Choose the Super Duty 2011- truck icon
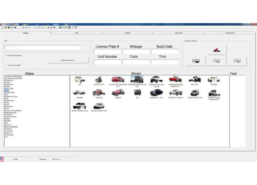Screen dimensions: 257x185 [156, 92]
